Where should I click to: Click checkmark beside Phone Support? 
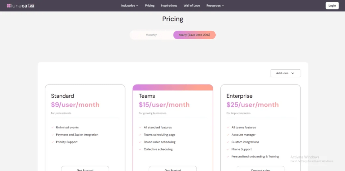[228, 149]
